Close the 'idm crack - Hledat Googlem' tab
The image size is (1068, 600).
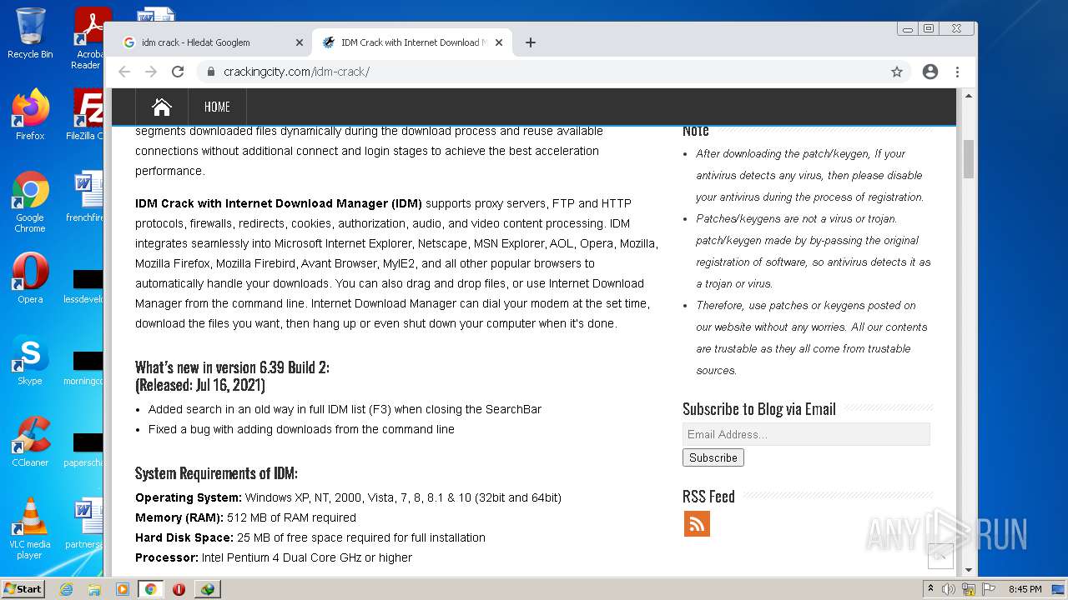click(300, 42)
